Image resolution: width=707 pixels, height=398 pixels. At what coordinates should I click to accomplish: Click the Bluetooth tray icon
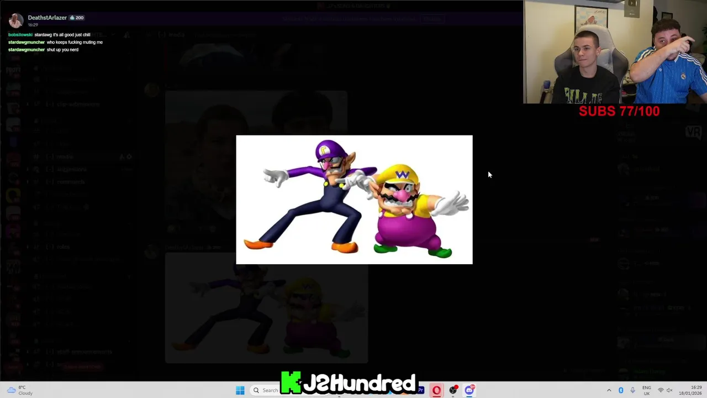pyautogui.click(x=621, y=390)
